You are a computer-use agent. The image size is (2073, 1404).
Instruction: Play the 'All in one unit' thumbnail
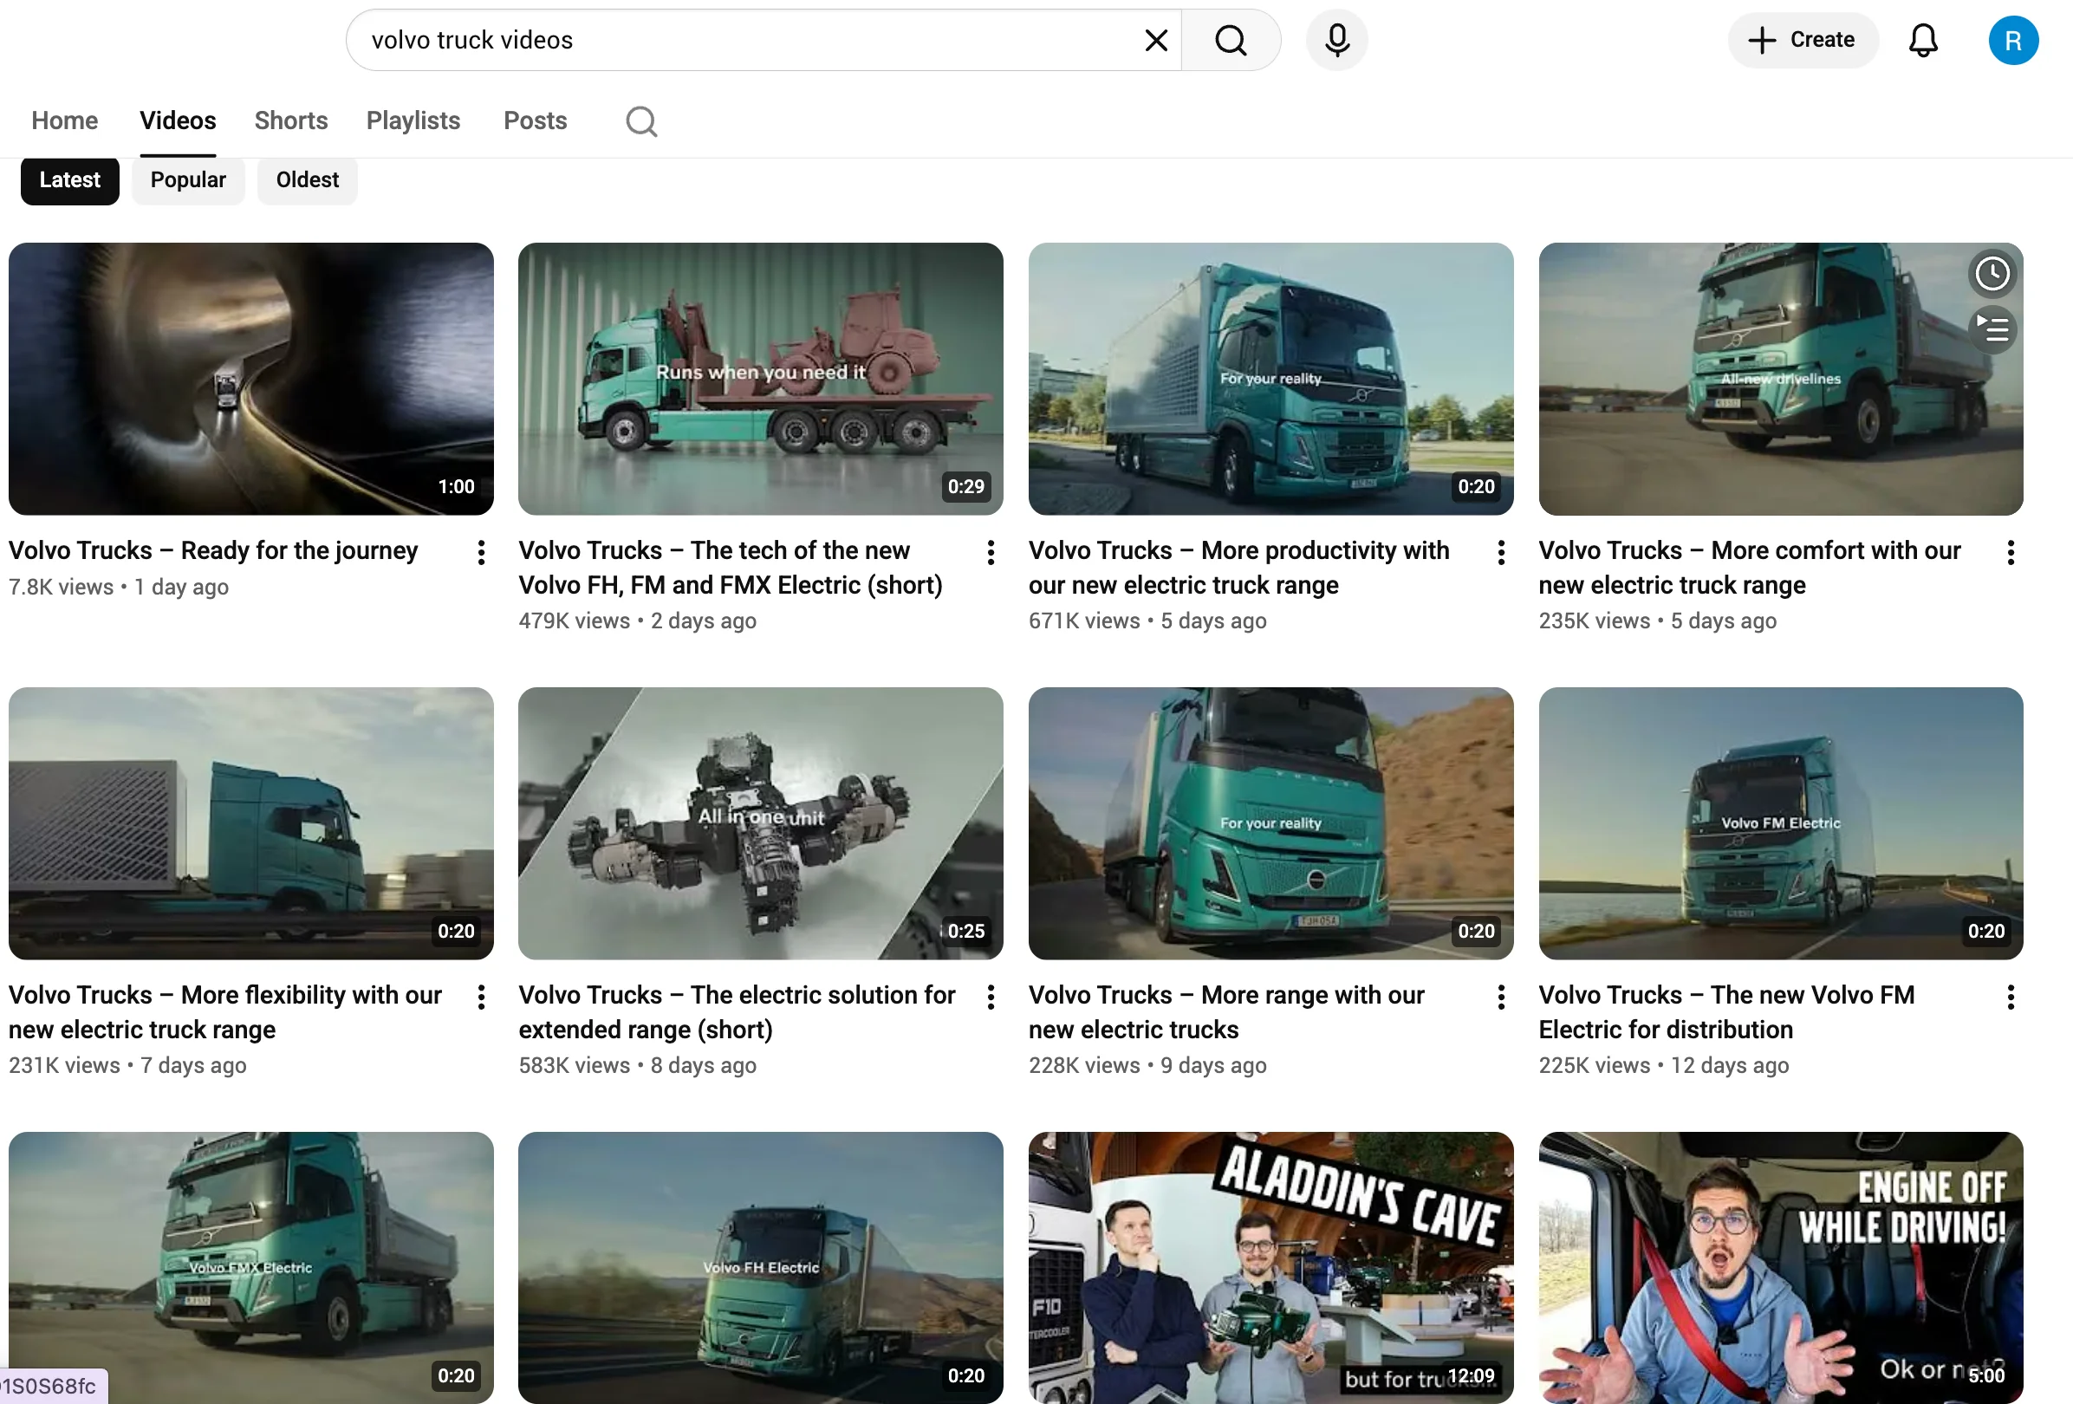tap(760, 822)
